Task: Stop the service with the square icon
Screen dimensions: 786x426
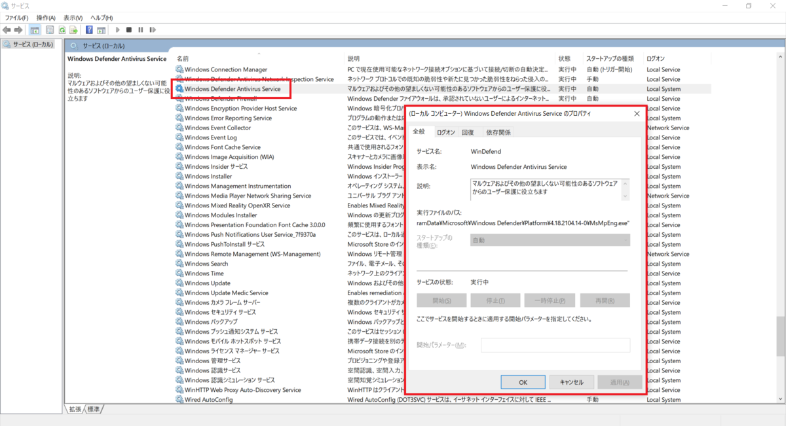Action: pyautogui.click(x=129, y=29)
